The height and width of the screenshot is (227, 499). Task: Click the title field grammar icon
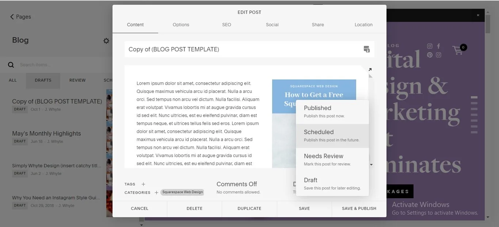[367, 49]
